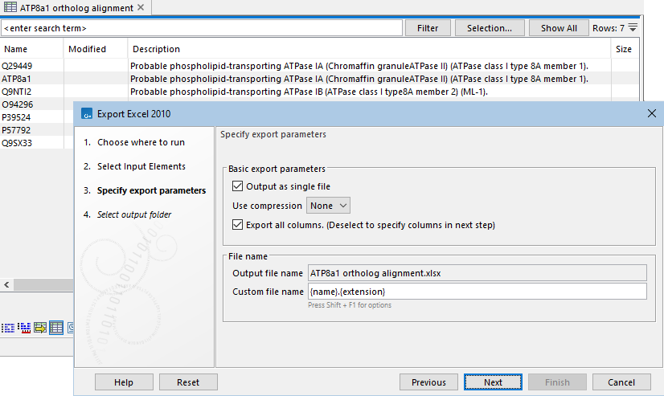Go to the Select Input Elements step
The width and height of the screenshot is (664, 396).
pos(141,166)
